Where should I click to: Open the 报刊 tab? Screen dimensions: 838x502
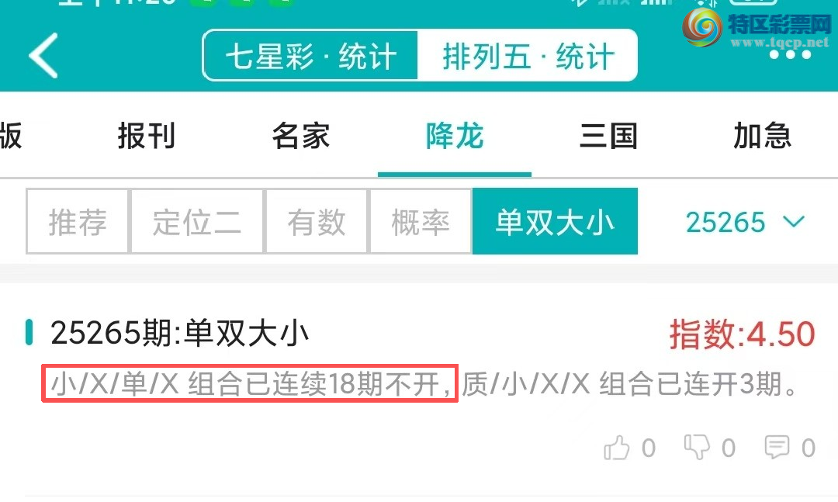[x=147, y=136]
